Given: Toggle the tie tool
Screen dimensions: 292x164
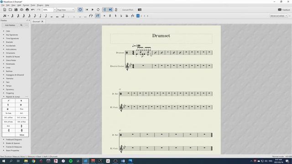Looking at the screenshot, I should click(91, 16).
